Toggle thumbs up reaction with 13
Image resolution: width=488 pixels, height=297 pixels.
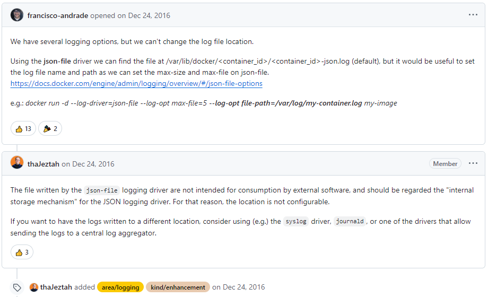23,128
